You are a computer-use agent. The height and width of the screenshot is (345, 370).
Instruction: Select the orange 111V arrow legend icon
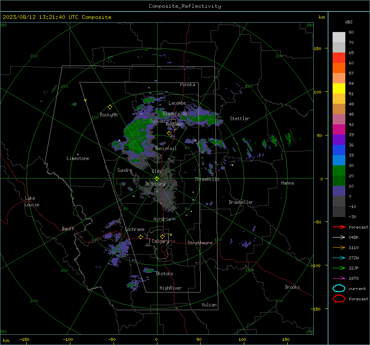339,247
